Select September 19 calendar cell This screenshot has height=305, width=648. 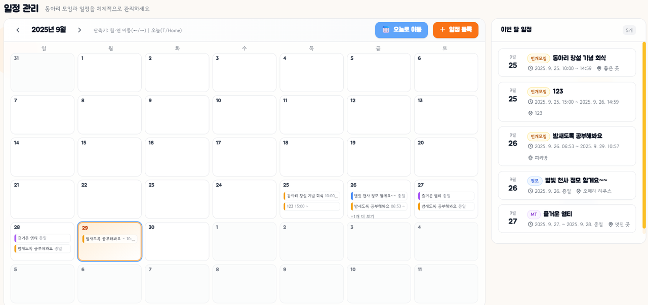tap(379, 157)
